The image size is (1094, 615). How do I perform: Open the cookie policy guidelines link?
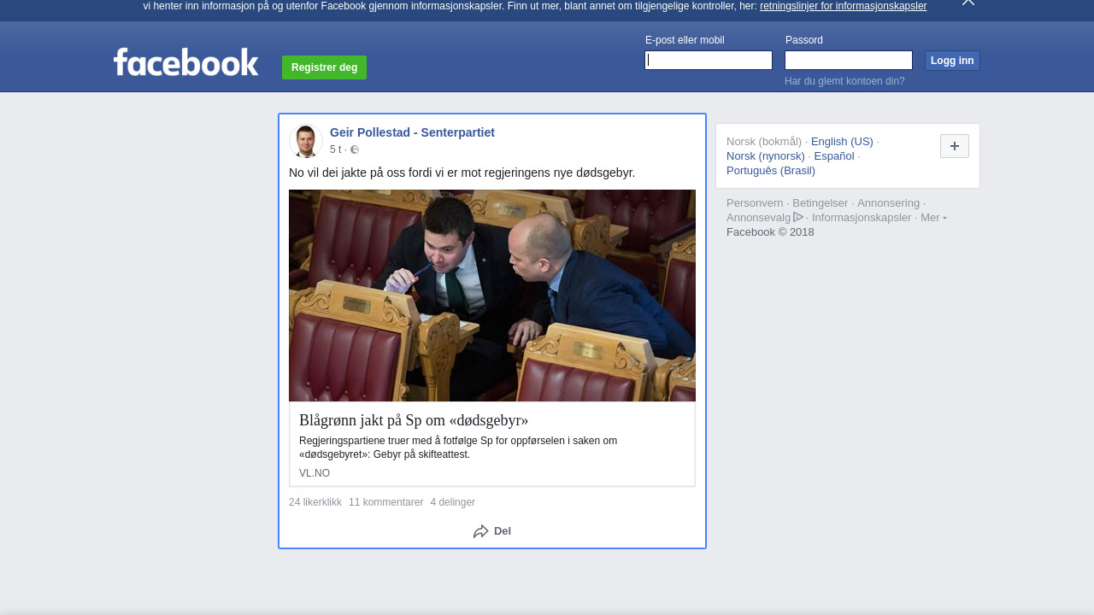[x=843, y=6]
